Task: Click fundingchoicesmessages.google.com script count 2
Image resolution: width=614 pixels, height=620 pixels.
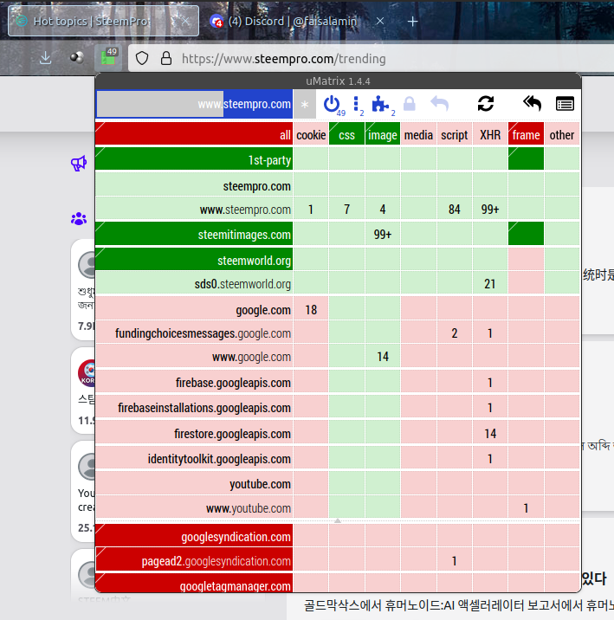Action: point(455,333)
